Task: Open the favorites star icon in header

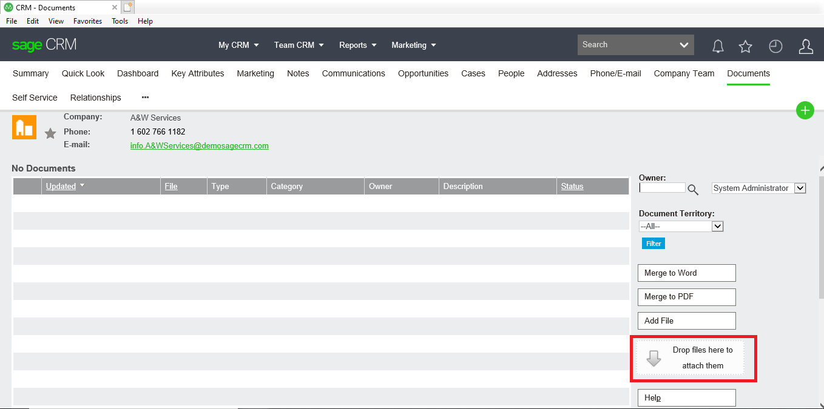Action: click(x=745, y=46)
